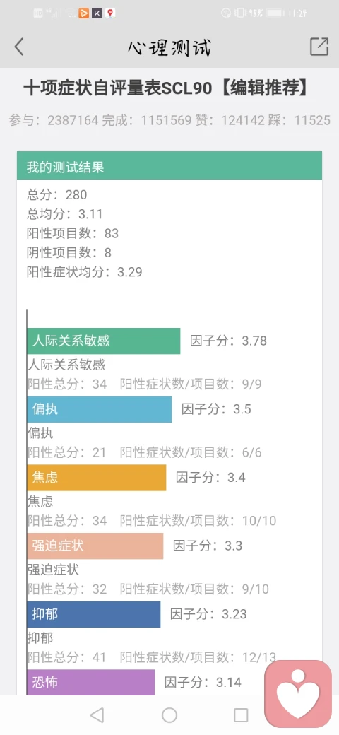Select the green 人际关系敏感 bar
The width and height of the screenshot is (339, 735).
click(104, 341)
